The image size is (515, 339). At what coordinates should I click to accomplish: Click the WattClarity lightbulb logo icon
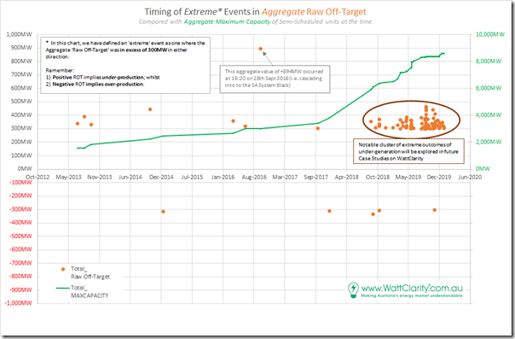pos(353,290)
